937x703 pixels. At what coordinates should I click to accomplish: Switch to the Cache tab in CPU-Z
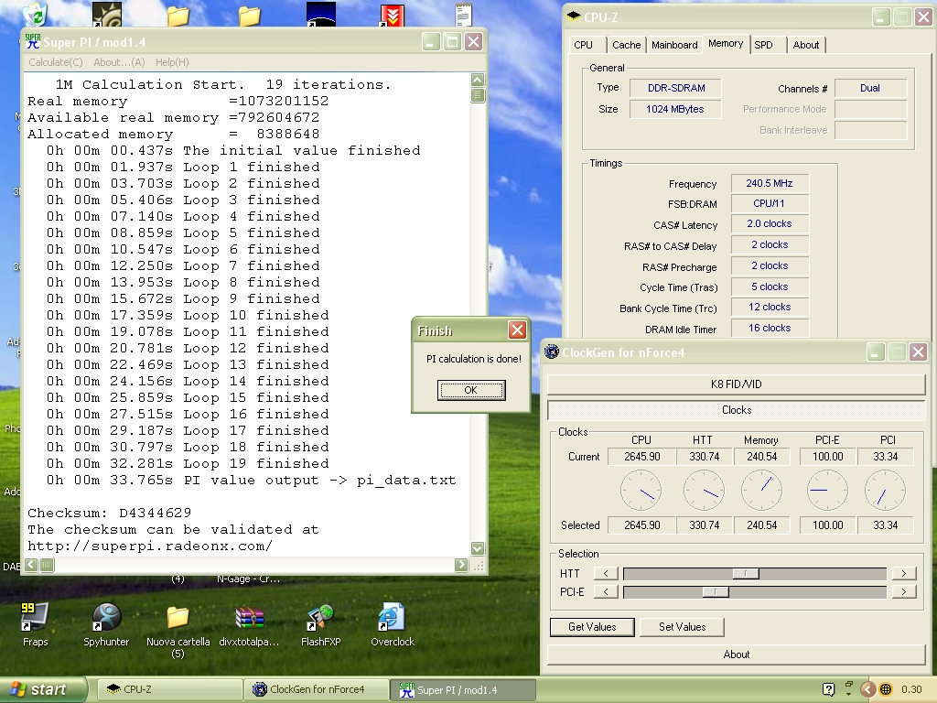626,45
